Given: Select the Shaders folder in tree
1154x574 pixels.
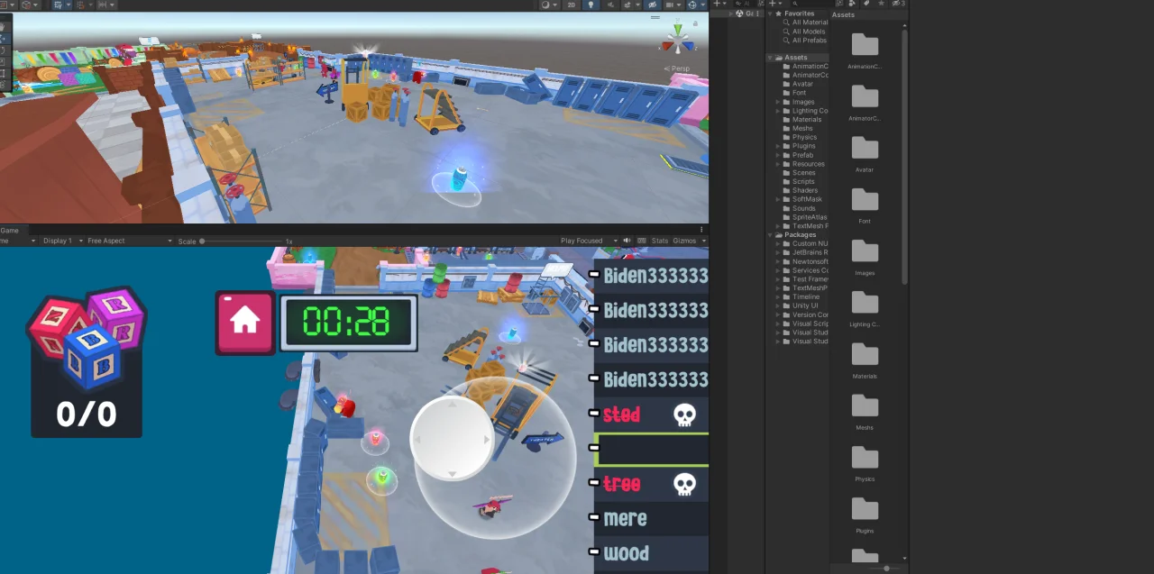Looking at the screenshot, I should pos(805,190).
